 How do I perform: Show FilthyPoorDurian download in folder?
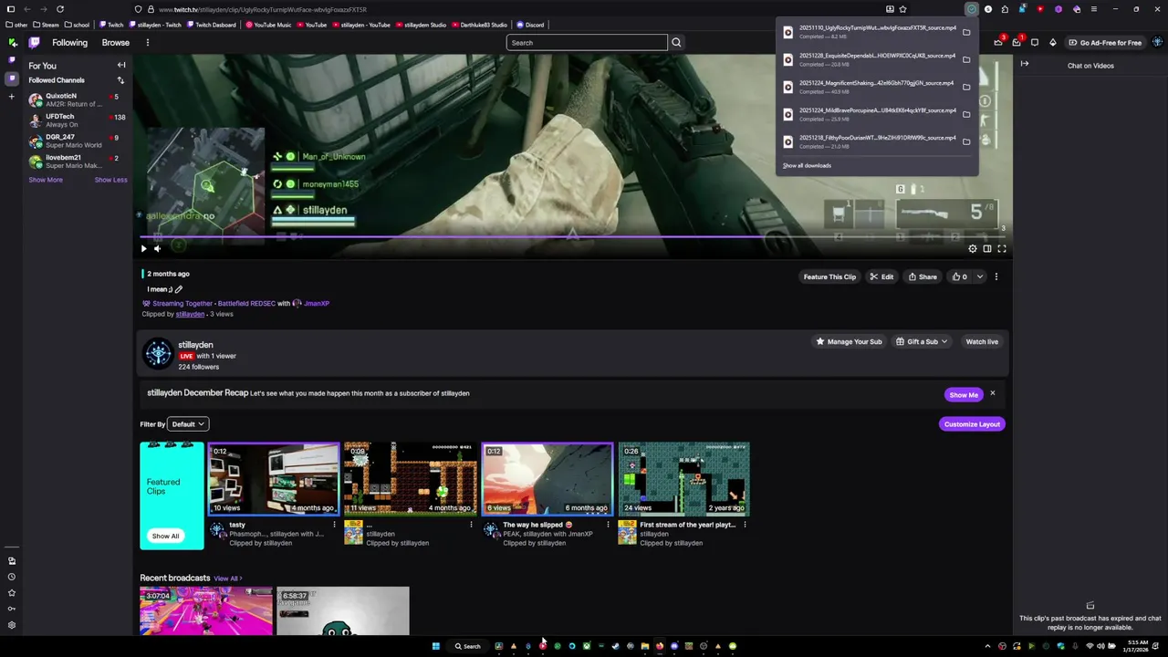tap(966, 141)
